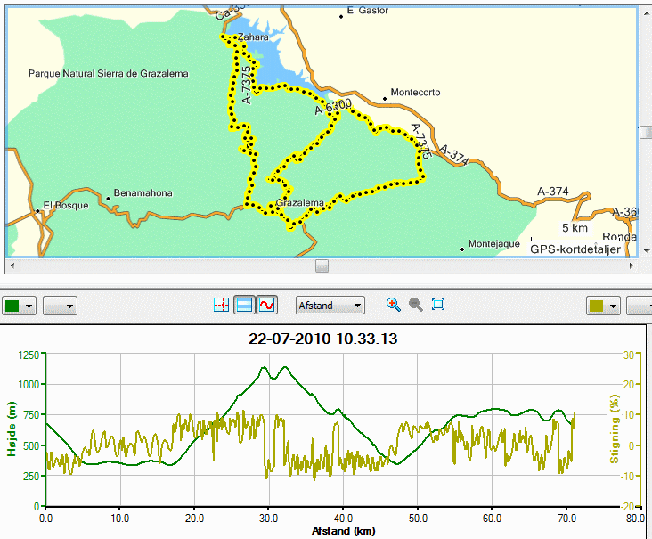Click the map vertical scroll down arrow
The height and width of the screenshot is (539, 652).
646,250
